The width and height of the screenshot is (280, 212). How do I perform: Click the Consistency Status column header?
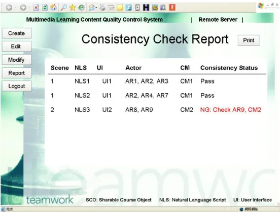(229, 68)
